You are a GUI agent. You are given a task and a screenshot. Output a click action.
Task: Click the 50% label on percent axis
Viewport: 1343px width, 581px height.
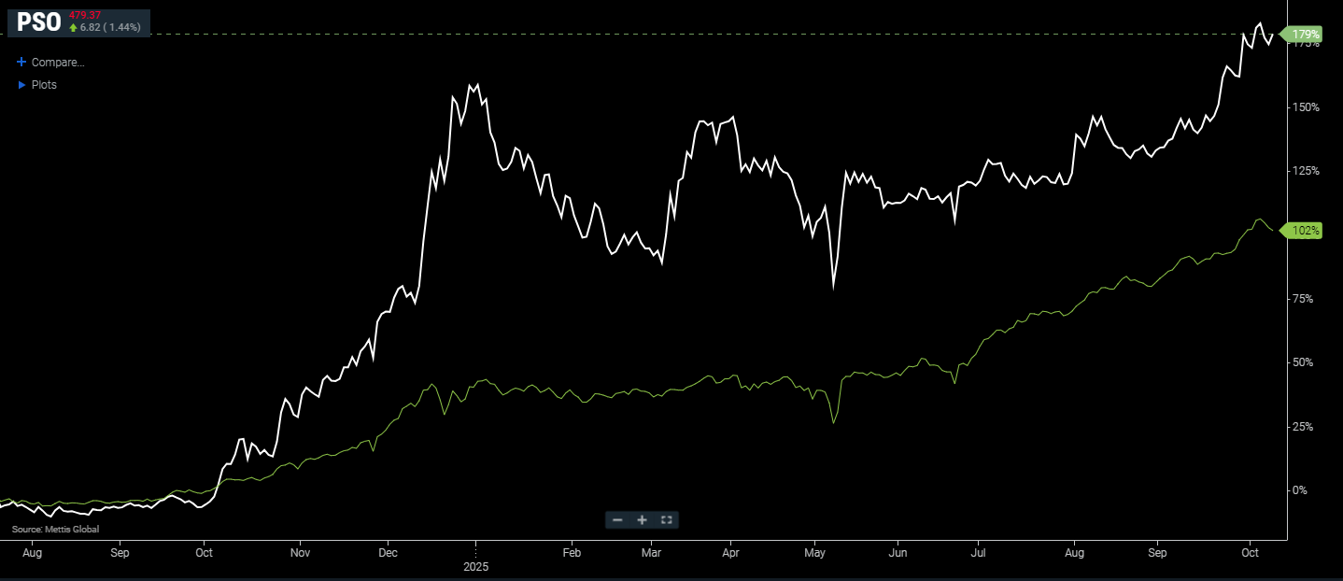[1308, 362]
